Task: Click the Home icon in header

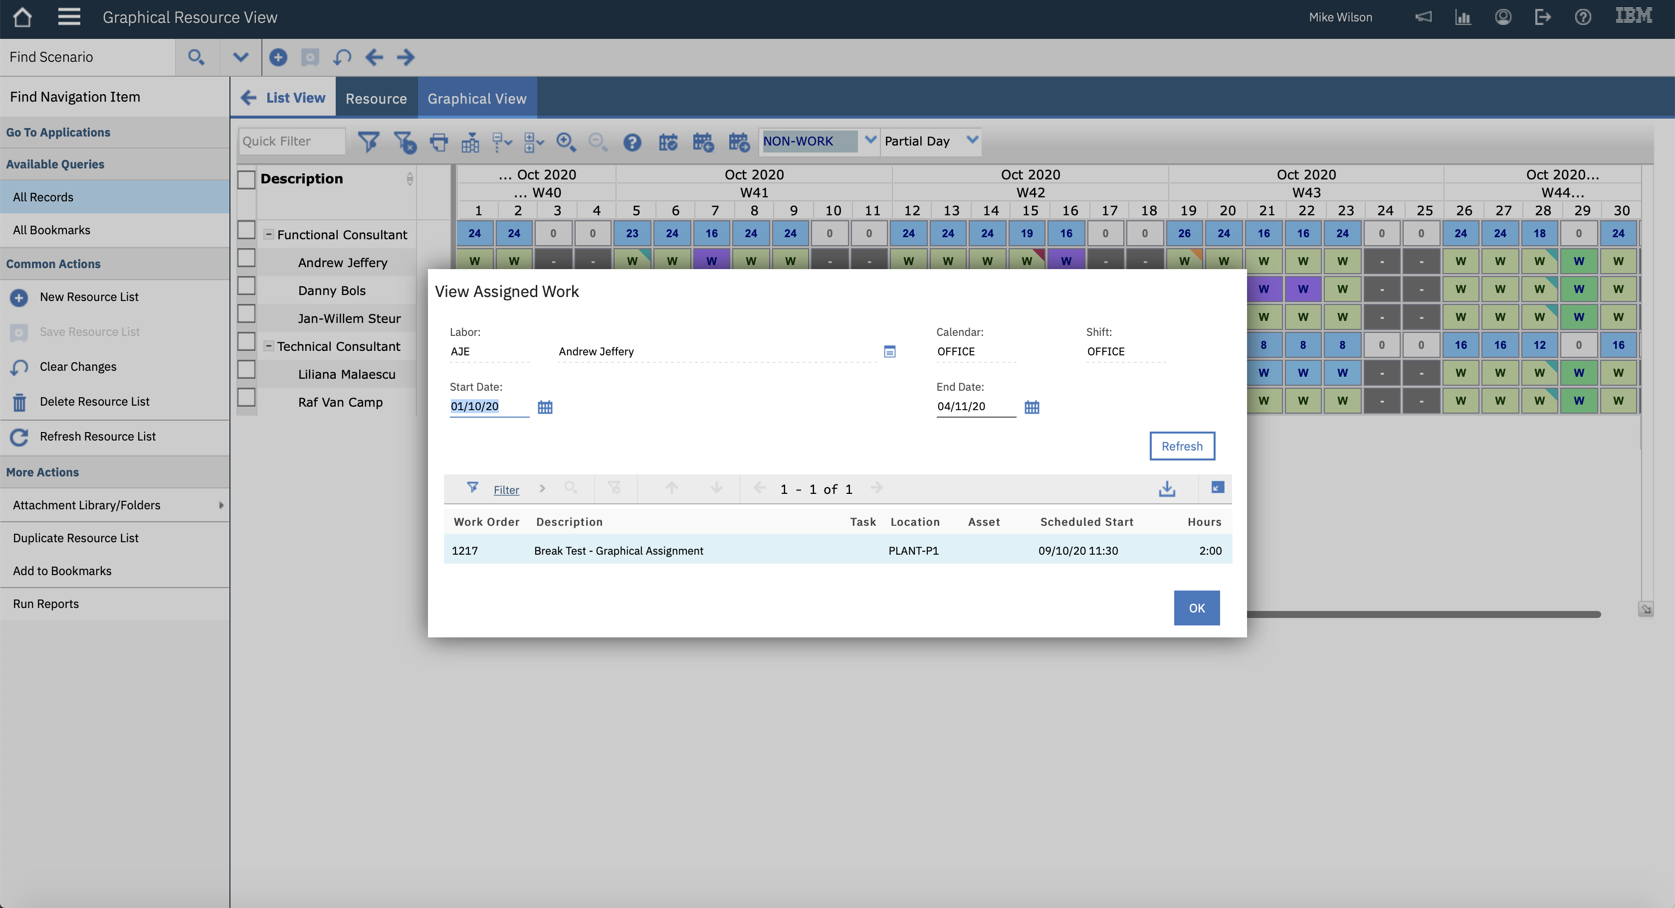Action: pos(22,17)
